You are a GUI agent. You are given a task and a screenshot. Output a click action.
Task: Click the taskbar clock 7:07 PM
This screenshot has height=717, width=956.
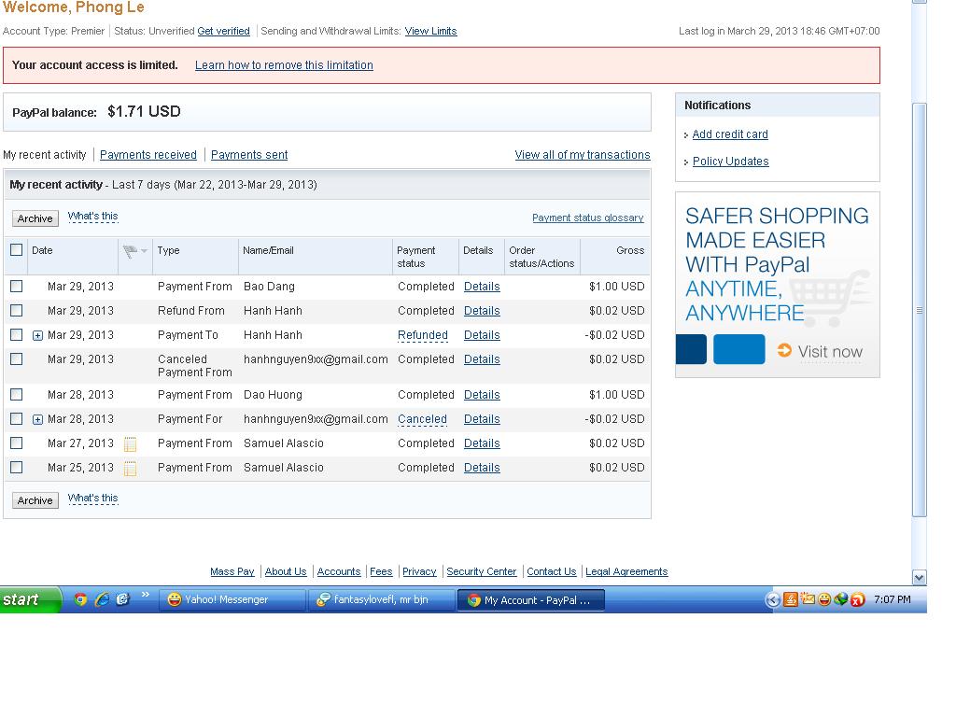point(892,600)
